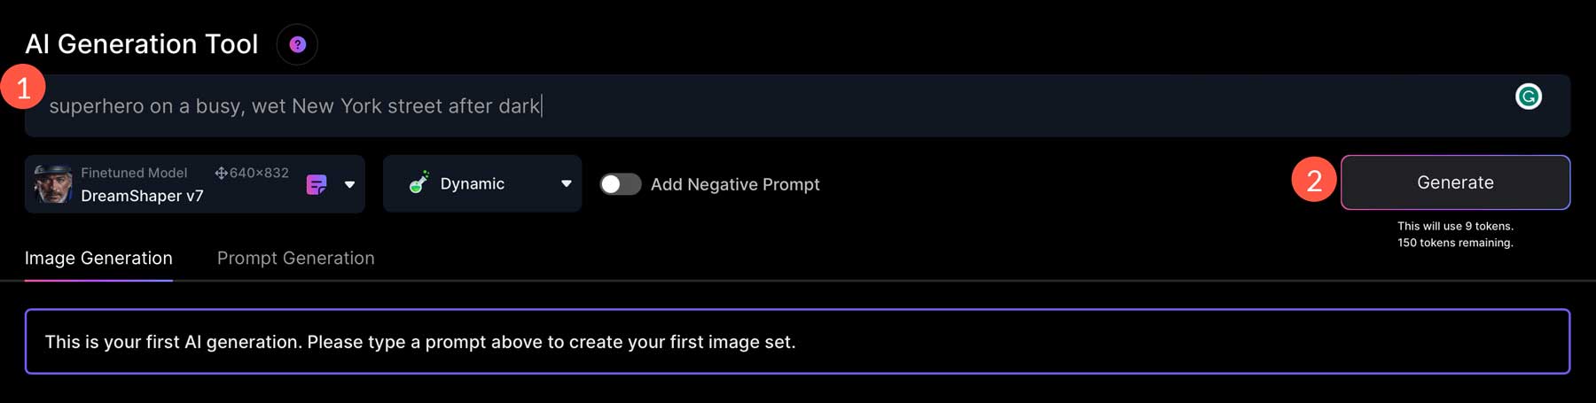
Task: Click the DreamShaper v7 model thumbnail
Action: pos(53,184)
